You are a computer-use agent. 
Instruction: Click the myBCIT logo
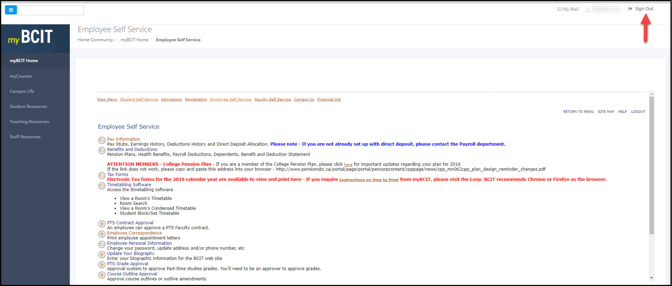(x=30, y=37)
